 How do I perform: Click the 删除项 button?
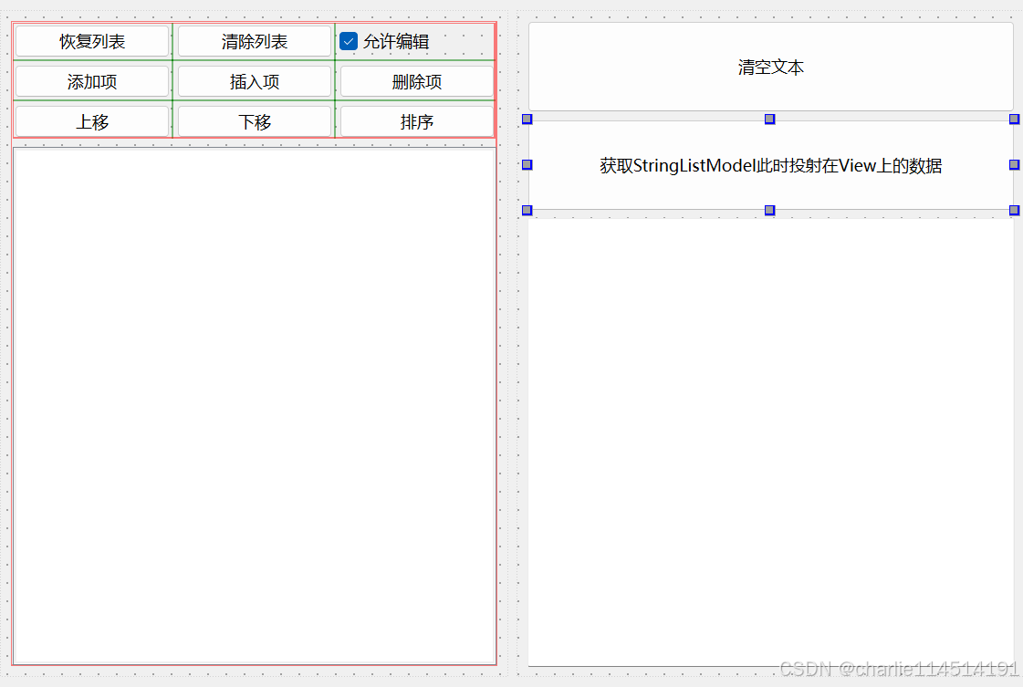(417, 81)
